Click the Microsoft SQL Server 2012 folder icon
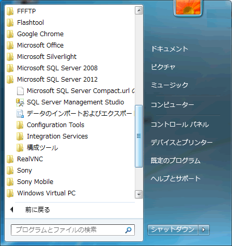This screenshot has height=246, width=232. coord(10,80)
